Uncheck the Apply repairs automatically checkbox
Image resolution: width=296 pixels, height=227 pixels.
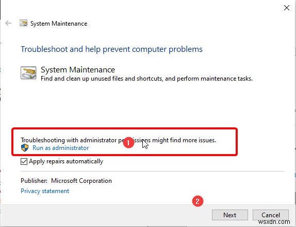[x=24, y=161]
